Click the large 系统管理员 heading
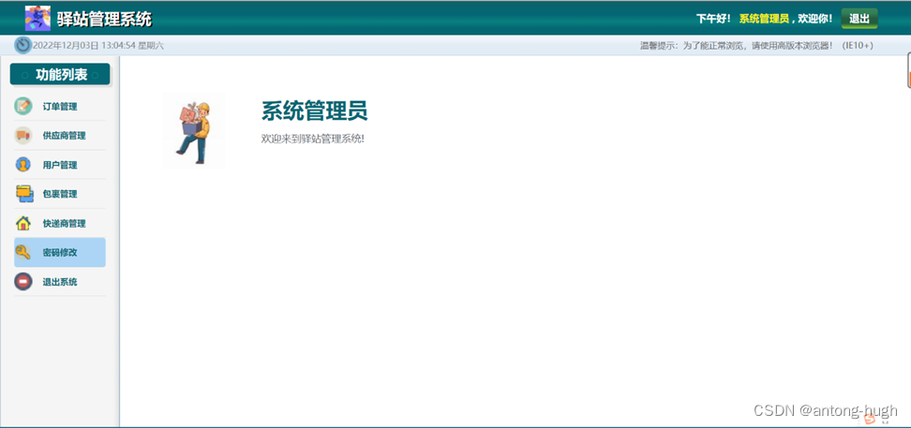The image size is (911, 428). (x=314, y=111)
